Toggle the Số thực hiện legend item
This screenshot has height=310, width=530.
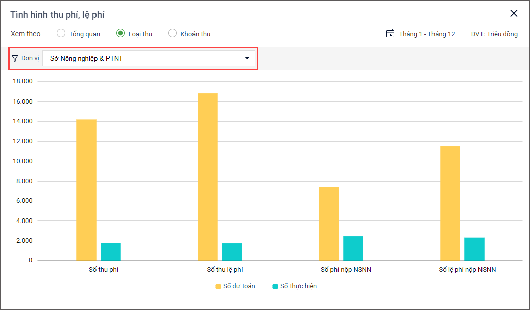pos(295,286)
